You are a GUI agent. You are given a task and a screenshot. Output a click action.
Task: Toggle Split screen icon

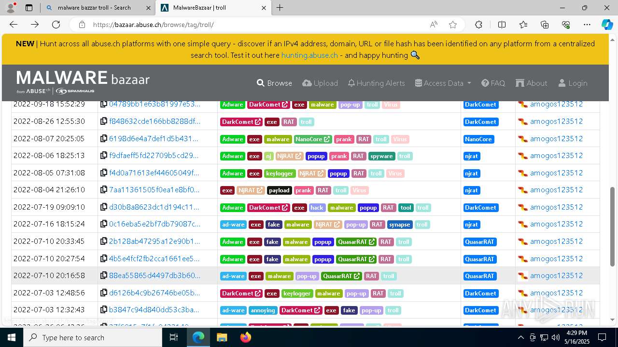tap(502, 25)
